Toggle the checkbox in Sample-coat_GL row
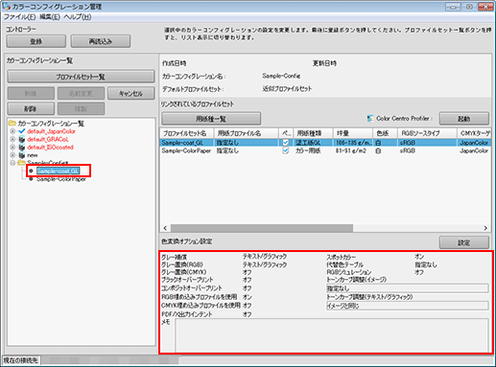 [286, 143]
